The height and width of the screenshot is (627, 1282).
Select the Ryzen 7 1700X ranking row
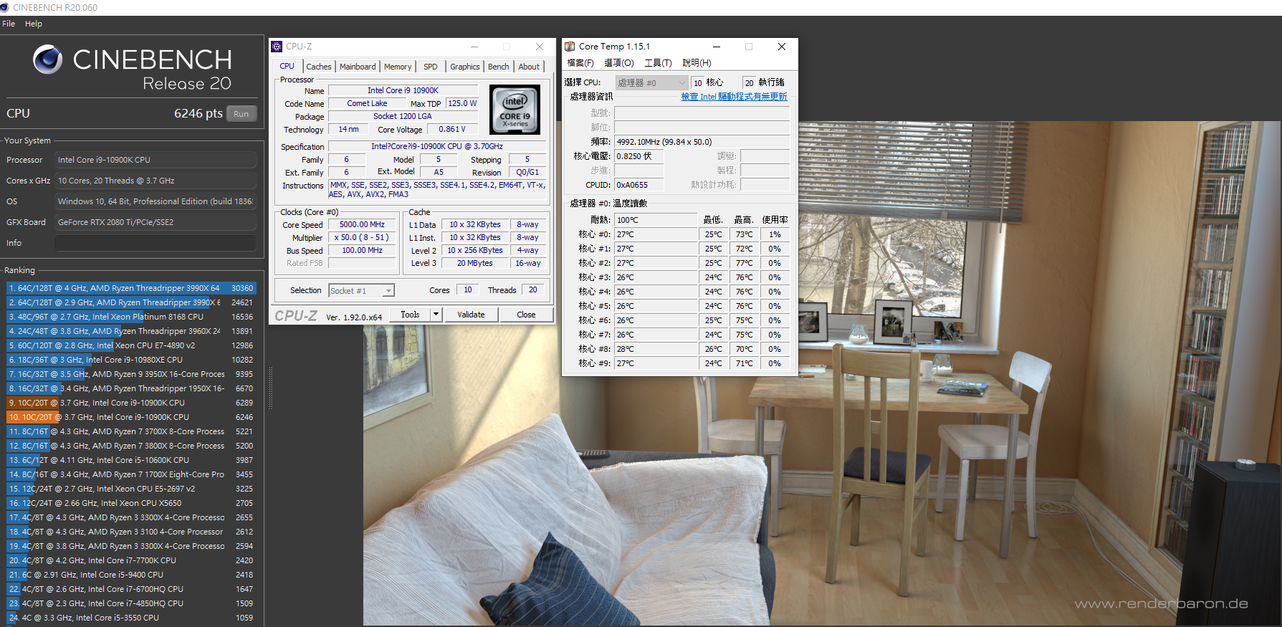(131, 474)
